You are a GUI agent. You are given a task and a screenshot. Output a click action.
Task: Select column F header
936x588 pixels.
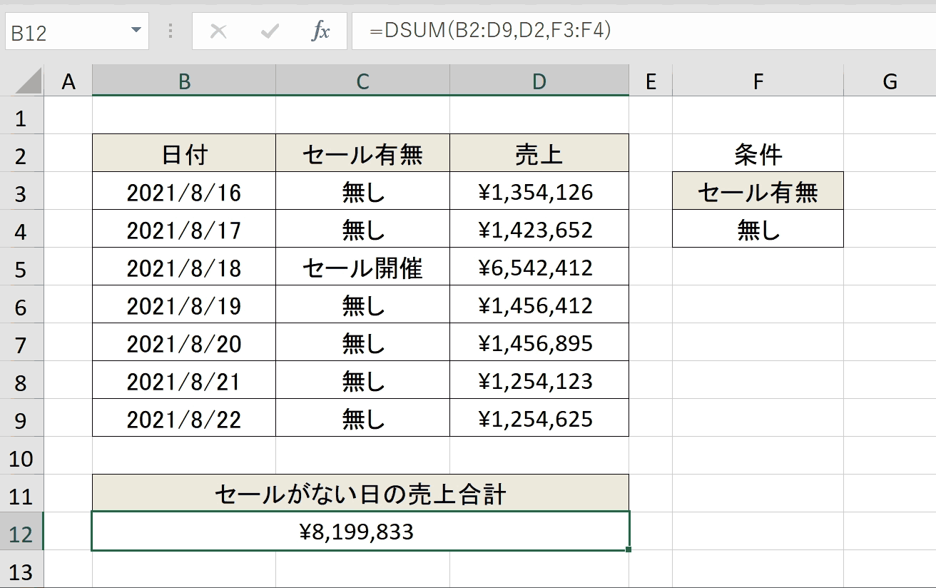pyautogui.click(x=758, y=81)
